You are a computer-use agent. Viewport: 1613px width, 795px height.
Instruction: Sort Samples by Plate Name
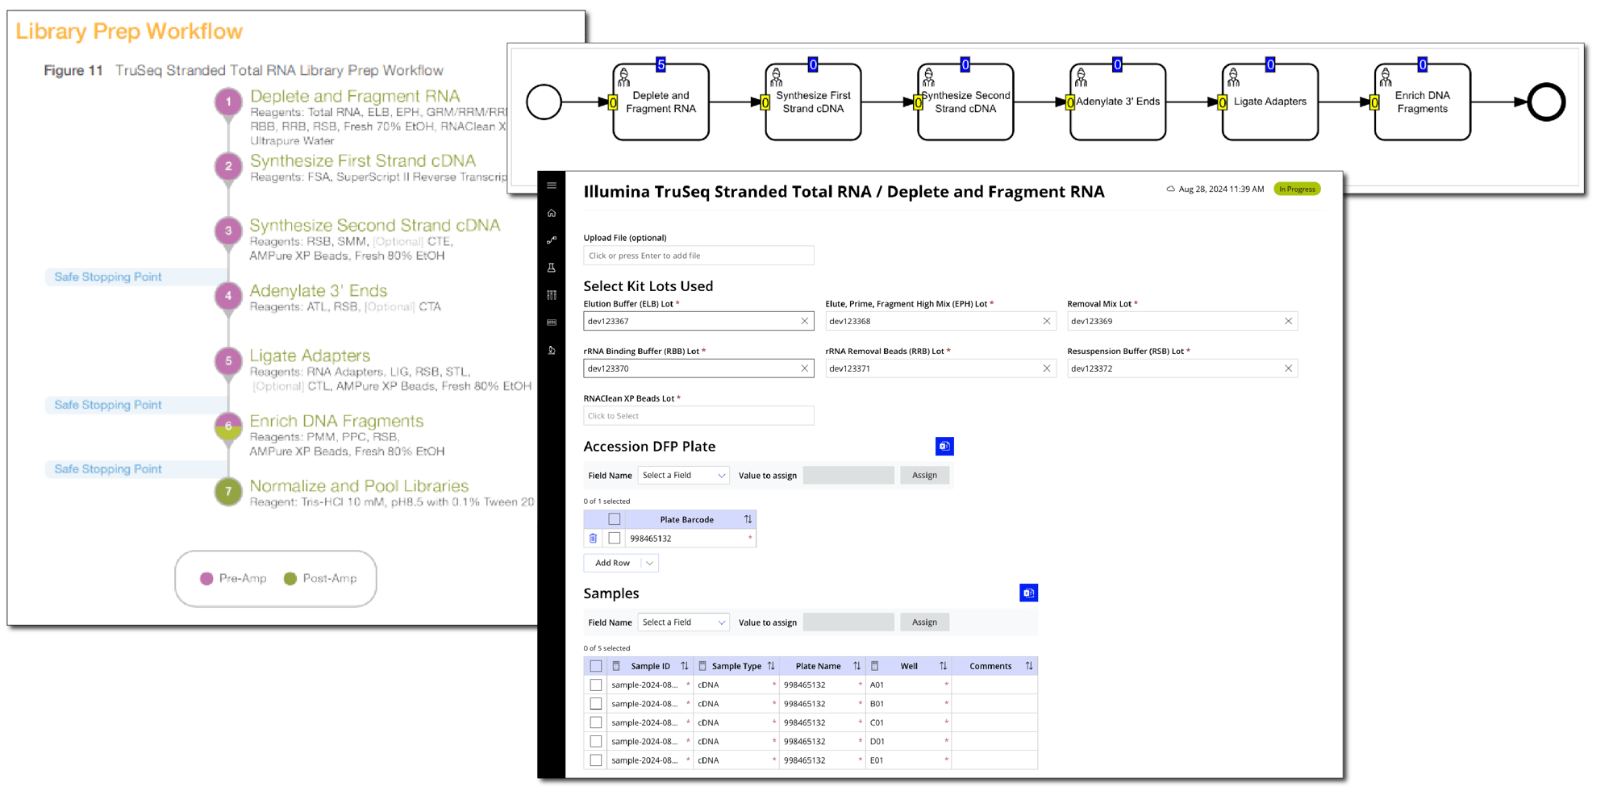click(857, 666)
